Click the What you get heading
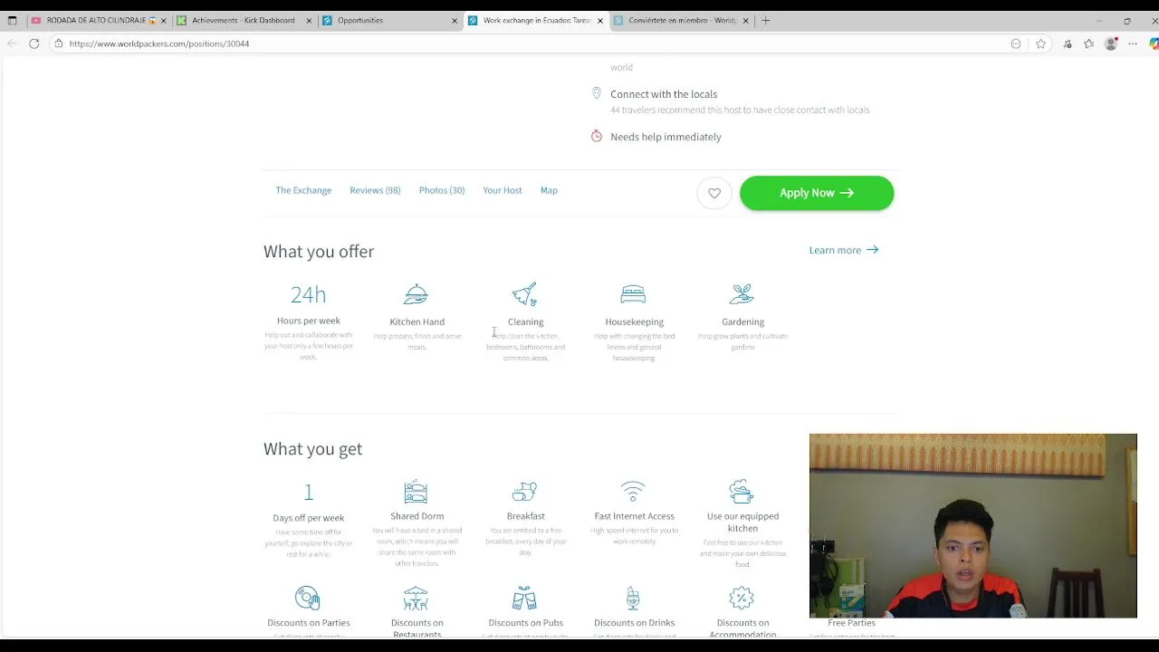The height and width of the screenshot is (652, 1159). tap(312, 449)
